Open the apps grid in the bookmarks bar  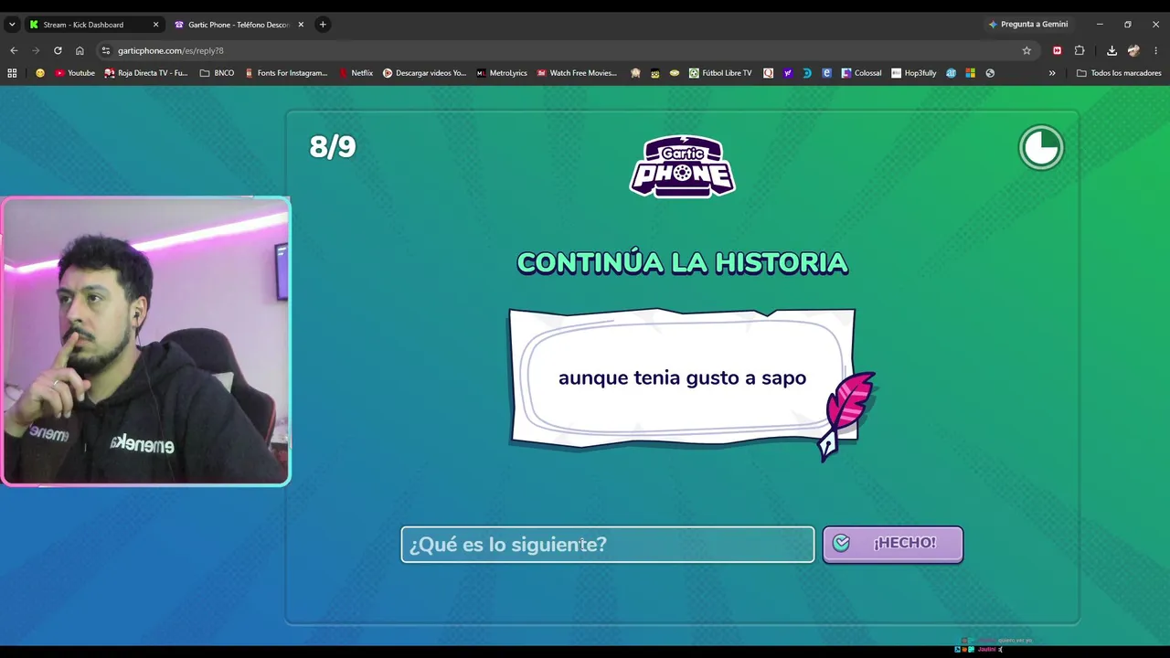point(12,73)
